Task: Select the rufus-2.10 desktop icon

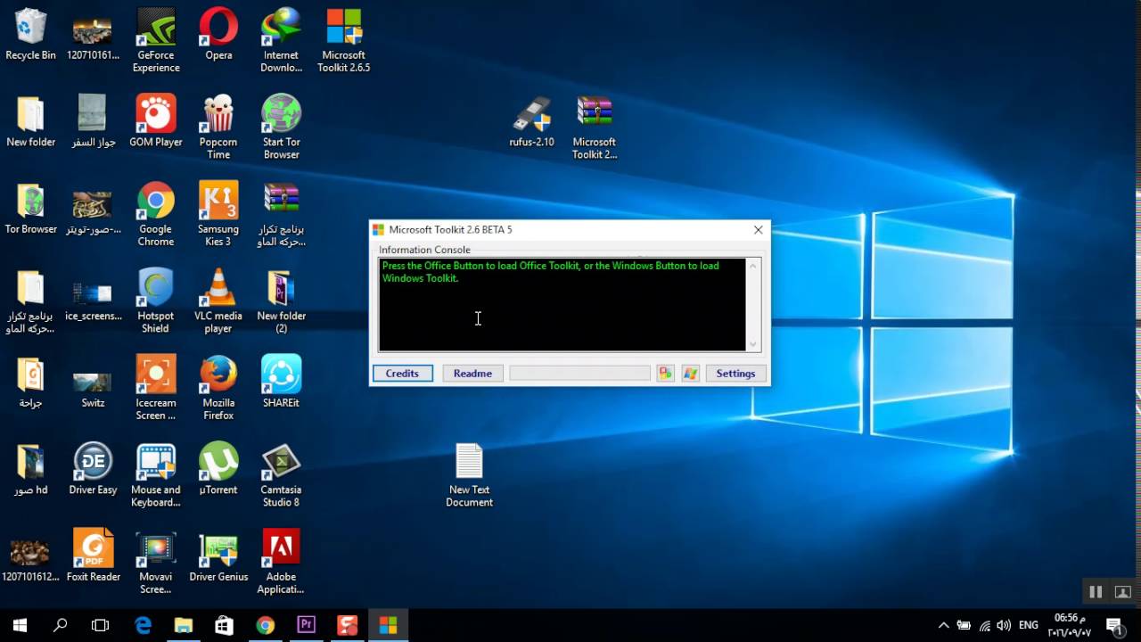Action: pos(532,121)
